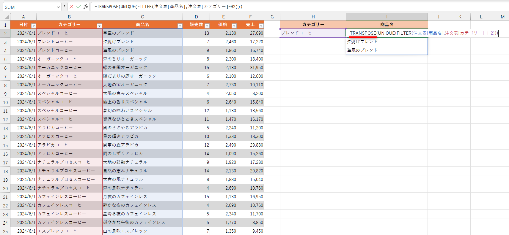Image resolution: width=509 pixels, height=235 pixels.
Task: Click sales value 9,450 in row 25
Action: click(x=250, y=231)
